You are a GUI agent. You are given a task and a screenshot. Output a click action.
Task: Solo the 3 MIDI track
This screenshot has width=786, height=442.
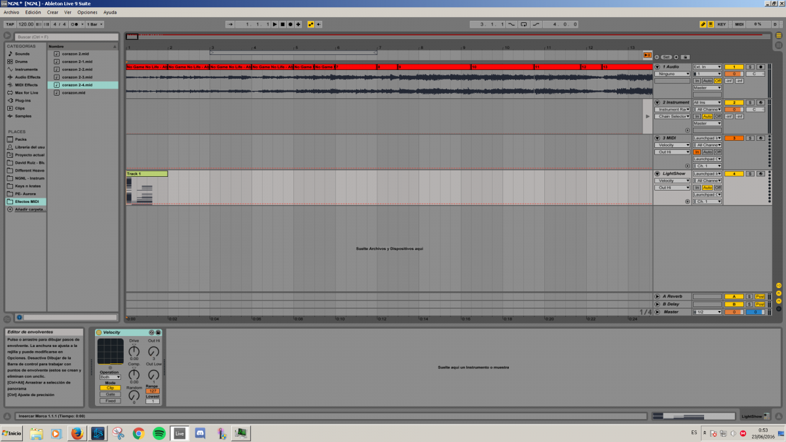coord(751,138)
